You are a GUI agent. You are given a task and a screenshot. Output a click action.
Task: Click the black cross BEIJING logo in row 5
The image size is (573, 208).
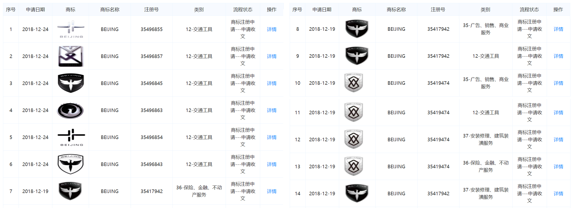click(71, 137)
